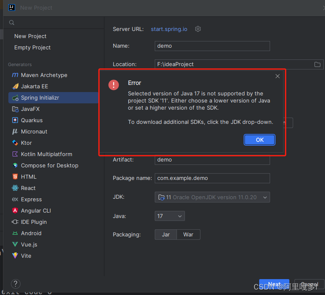Browse location with folder icon
This screenshot has height=295, width=325.
317,64
